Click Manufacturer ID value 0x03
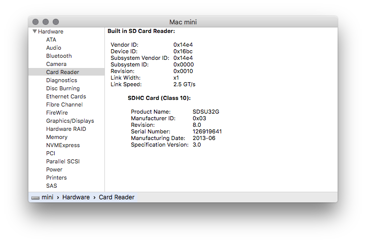Screen dimensions: 366x243 point(199,119)
